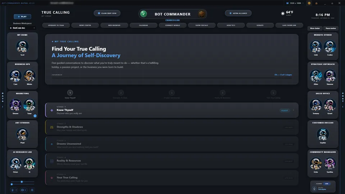
Task: Select the Q bot avatar
Action: (x=29, y=163)
